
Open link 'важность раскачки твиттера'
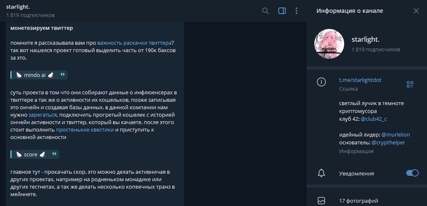click(x=134, y=43)
